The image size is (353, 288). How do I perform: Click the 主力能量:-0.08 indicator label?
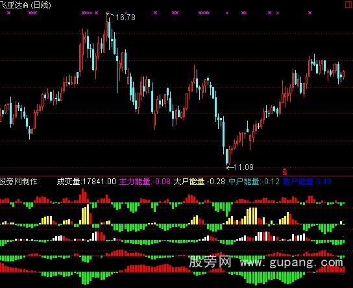(145, 181)
